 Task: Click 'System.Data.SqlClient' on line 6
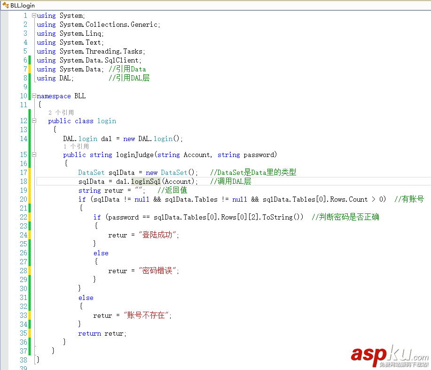pyautogui.click(x=99, y=60)
